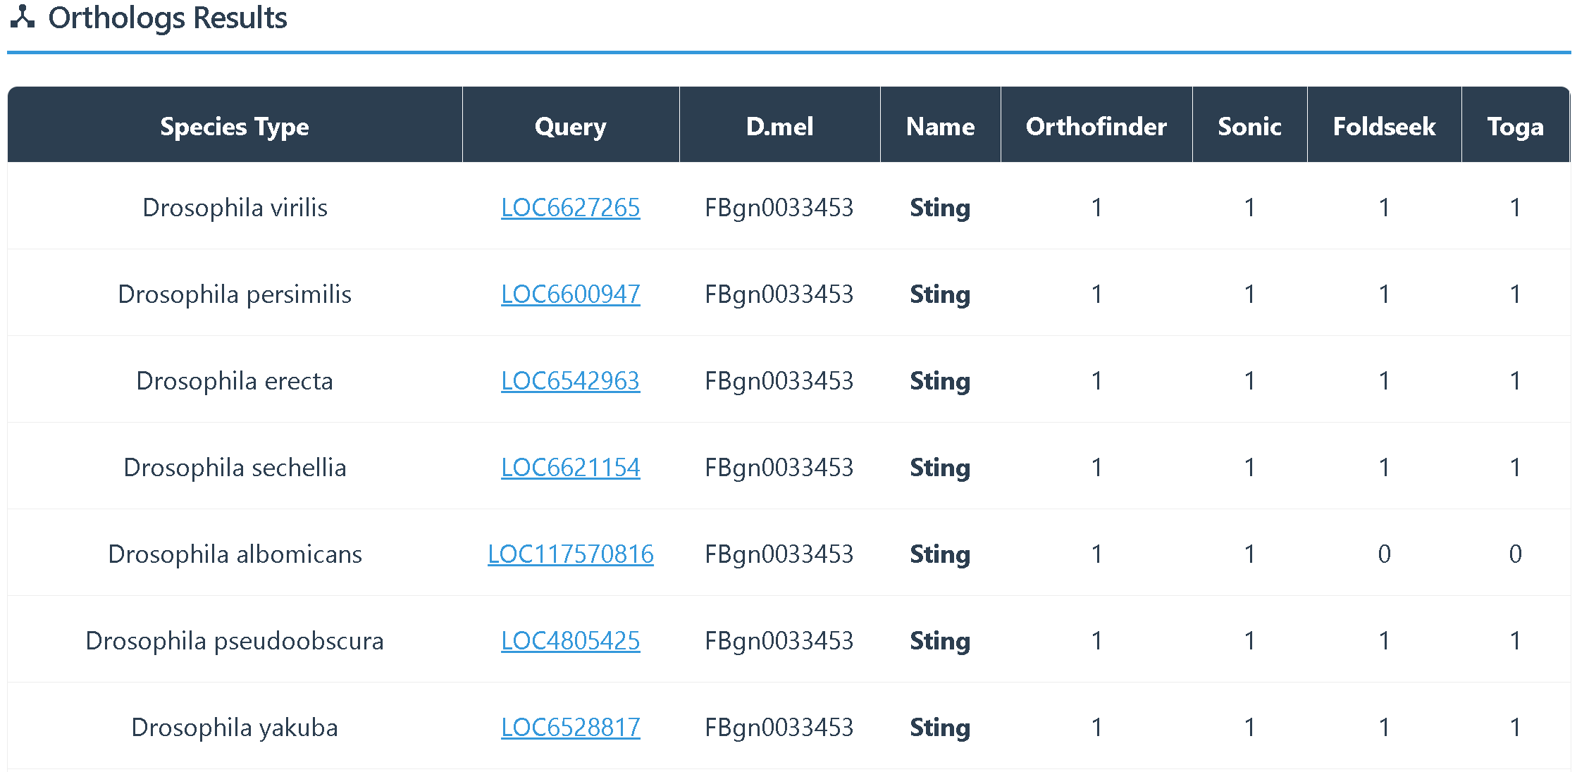
Task: Open LOC4805425 query link
Action: (570, 641)
